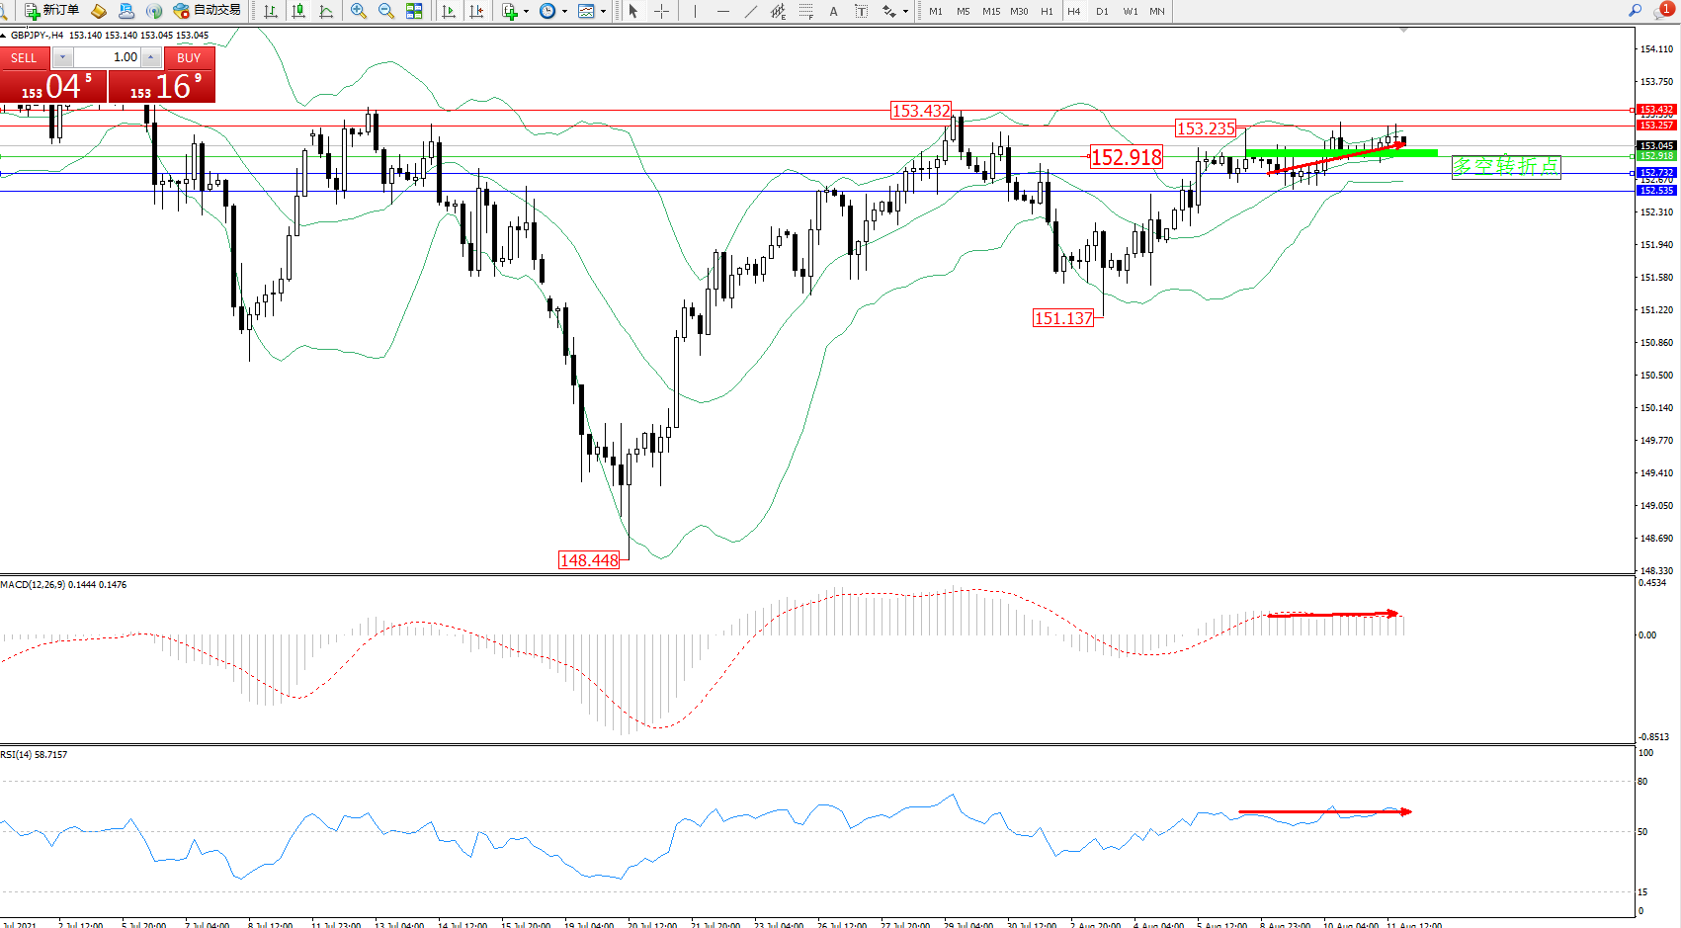The width and height of the screenshot is (1681, 928).
Task: Tile chart windows with the grid icon
Action: click(414, 11)
